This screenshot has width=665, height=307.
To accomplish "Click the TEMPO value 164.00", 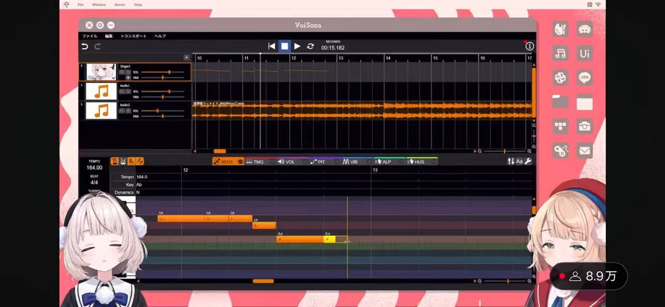I will (x=95, y=168).
